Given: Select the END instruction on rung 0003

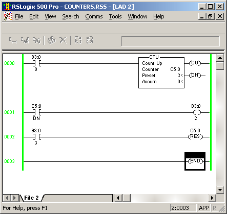Looking at the screenshot, I should (x=195, y=161).
